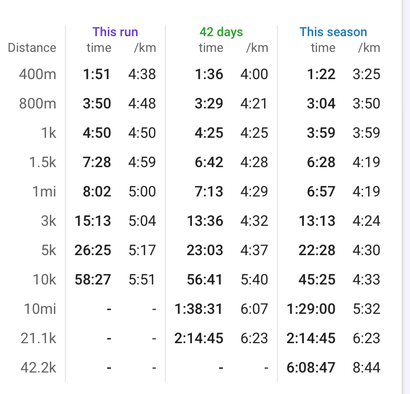
Task: Select the 4:25 1k time in 42 days
Action: tap(209, 133)
